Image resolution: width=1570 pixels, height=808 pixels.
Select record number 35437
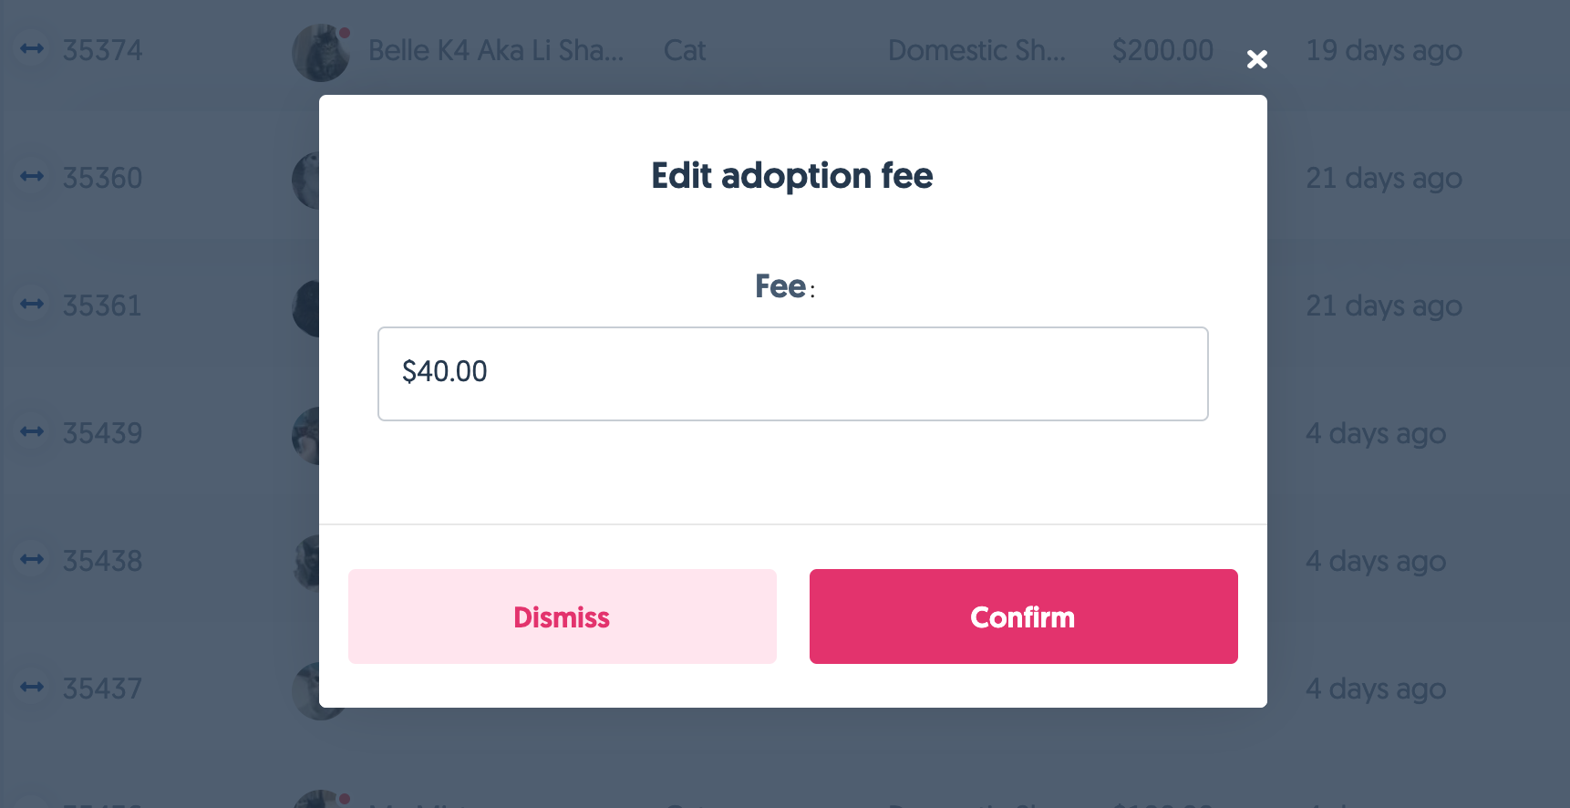(102, 689)
